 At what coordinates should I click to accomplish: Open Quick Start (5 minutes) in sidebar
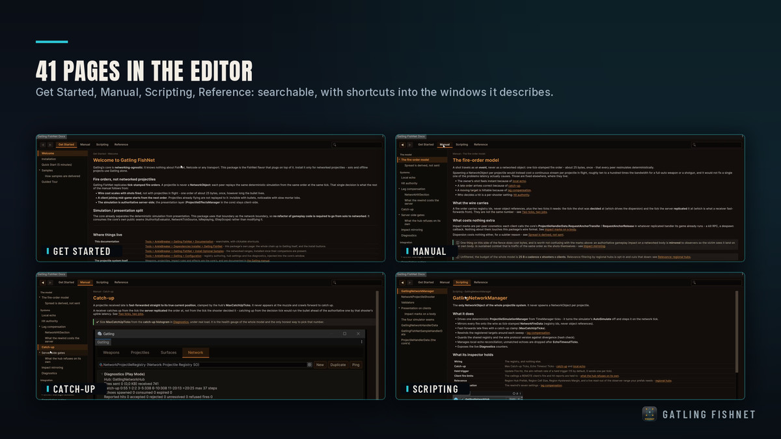(x=57, y=165)
